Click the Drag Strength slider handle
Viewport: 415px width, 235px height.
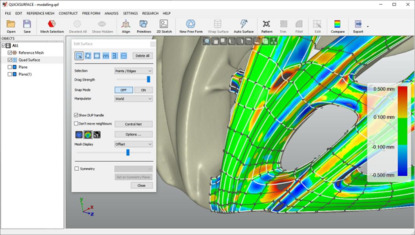[x=148, y=80]
